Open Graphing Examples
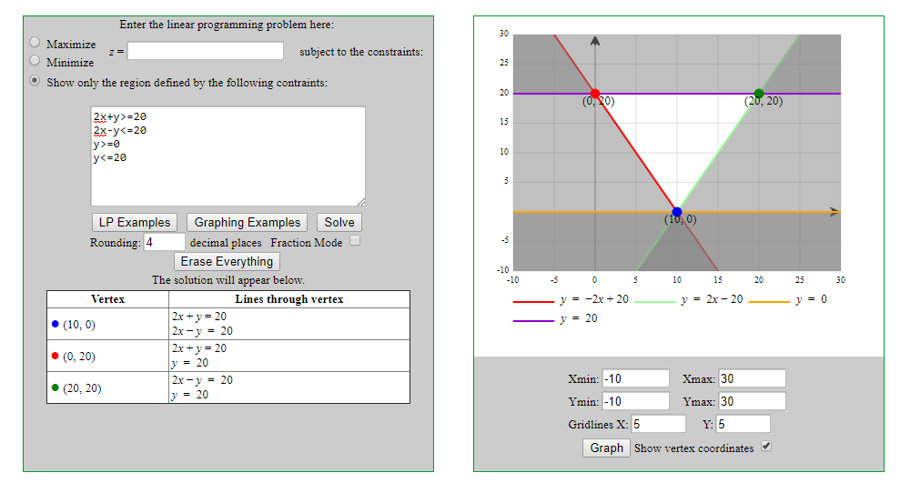900x483 pixels. (x=247, y=223)
